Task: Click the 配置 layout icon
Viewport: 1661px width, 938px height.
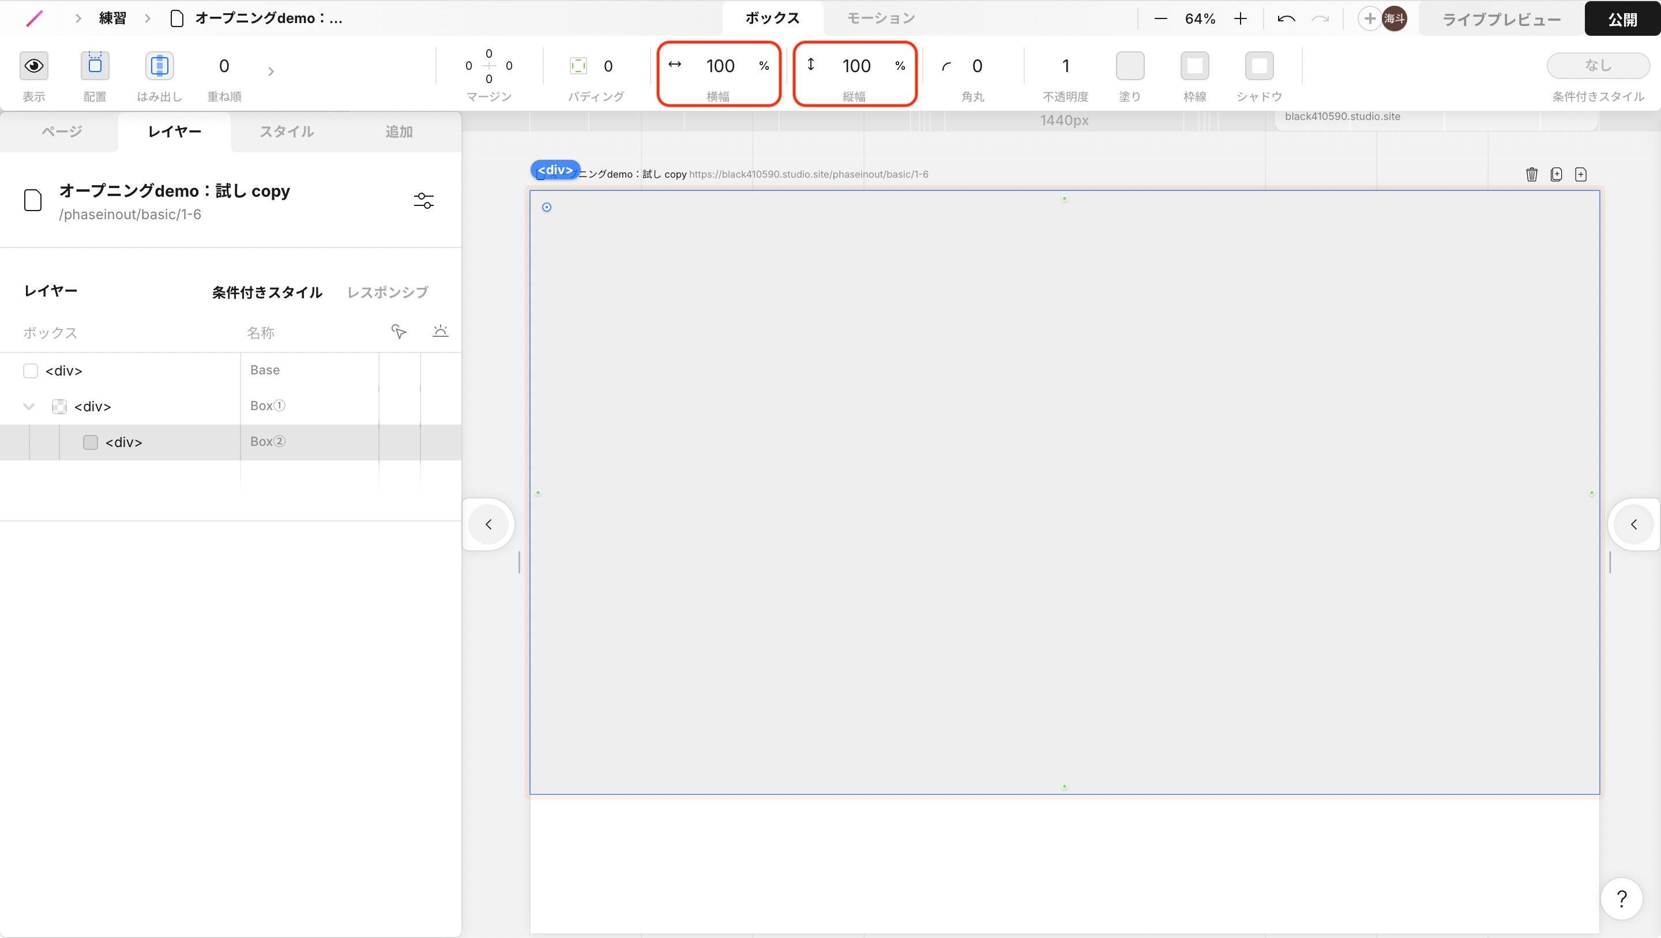Action: 95,65
